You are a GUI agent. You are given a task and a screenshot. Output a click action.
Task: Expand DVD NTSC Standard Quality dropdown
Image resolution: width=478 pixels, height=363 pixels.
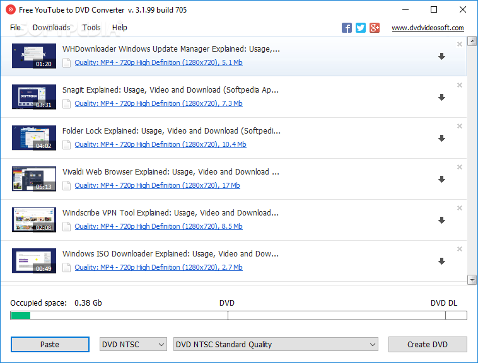tap(276, 345)
